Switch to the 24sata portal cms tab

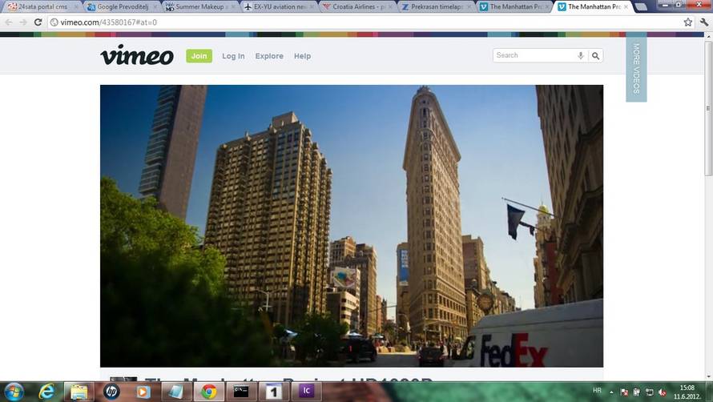pyautogui.click(x=42, y=7)
